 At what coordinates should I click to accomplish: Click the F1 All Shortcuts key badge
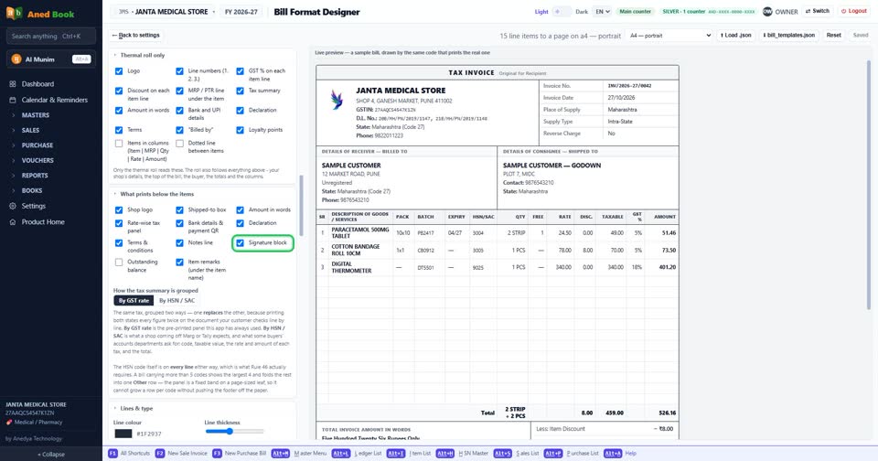[112, 453]
